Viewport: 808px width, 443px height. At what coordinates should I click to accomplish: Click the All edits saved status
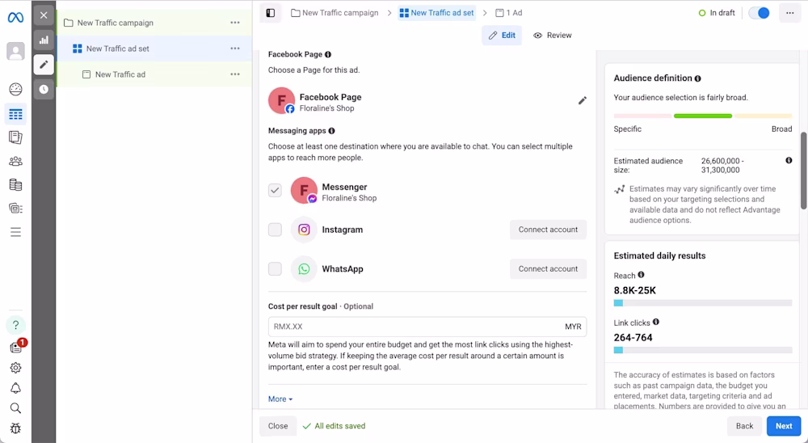[334, 426]
